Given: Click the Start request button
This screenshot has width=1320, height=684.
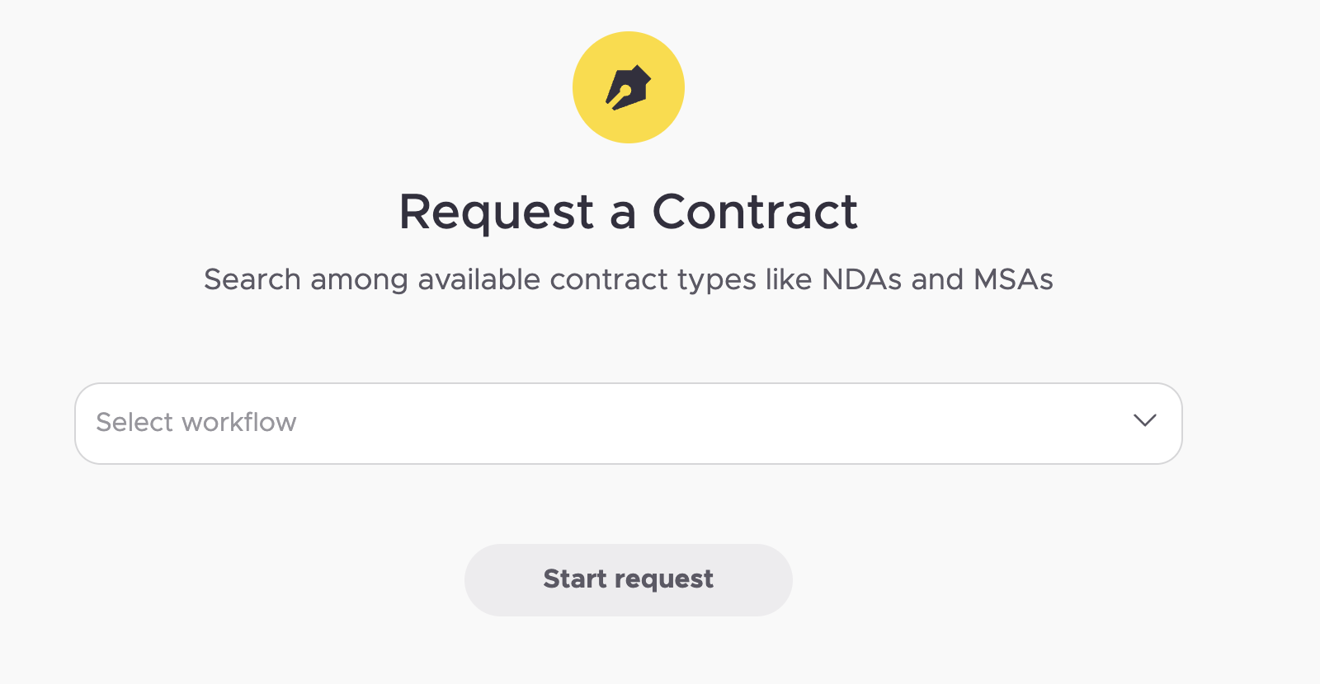Looking at the screenshot, I should click(629, 580).
